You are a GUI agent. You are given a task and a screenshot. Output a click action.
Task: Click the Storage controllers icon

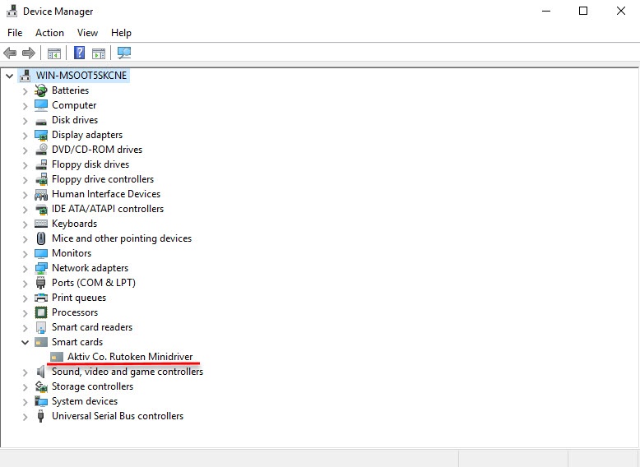pyautogui.click(x=41, y=386)
